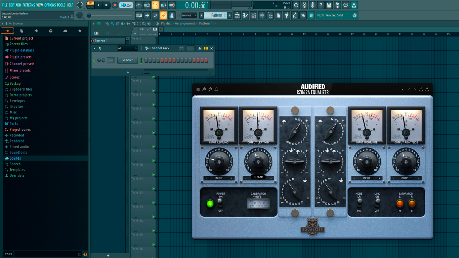Toggle wait for input before recording
The height and width of the screenshot is (258, 459).
coord(147,5)
